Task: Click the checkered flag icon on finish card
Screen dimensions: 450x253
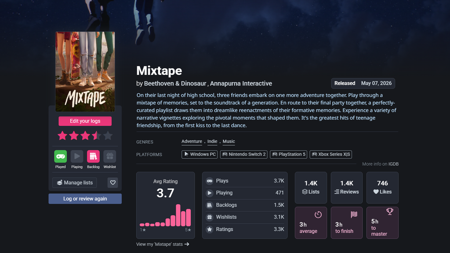Action: click(354, 214)
